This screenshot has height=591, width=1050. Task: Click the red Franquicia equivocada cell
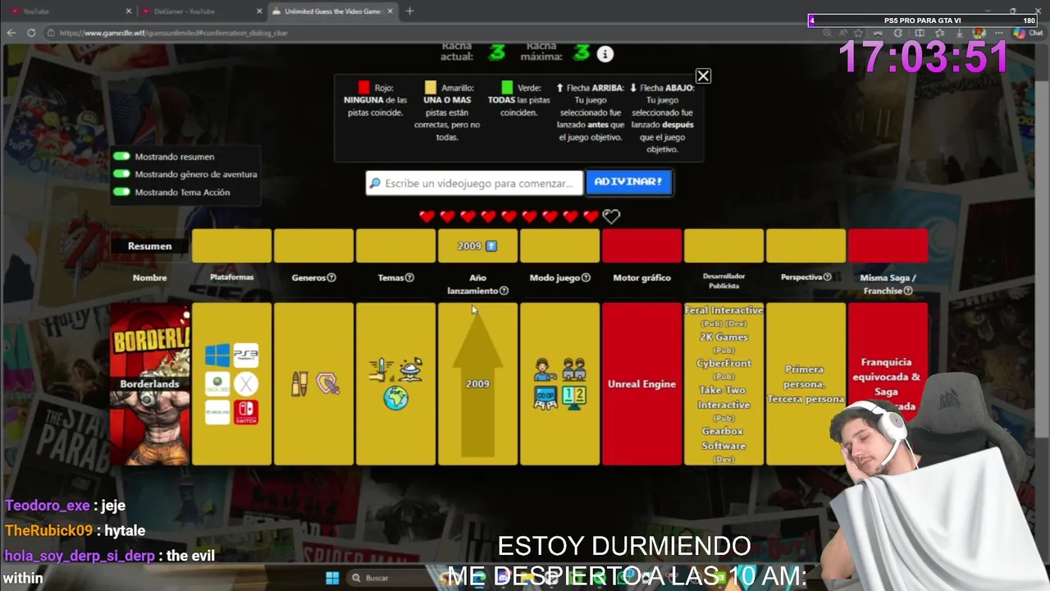pyautogui.click(x=888, y=384)
